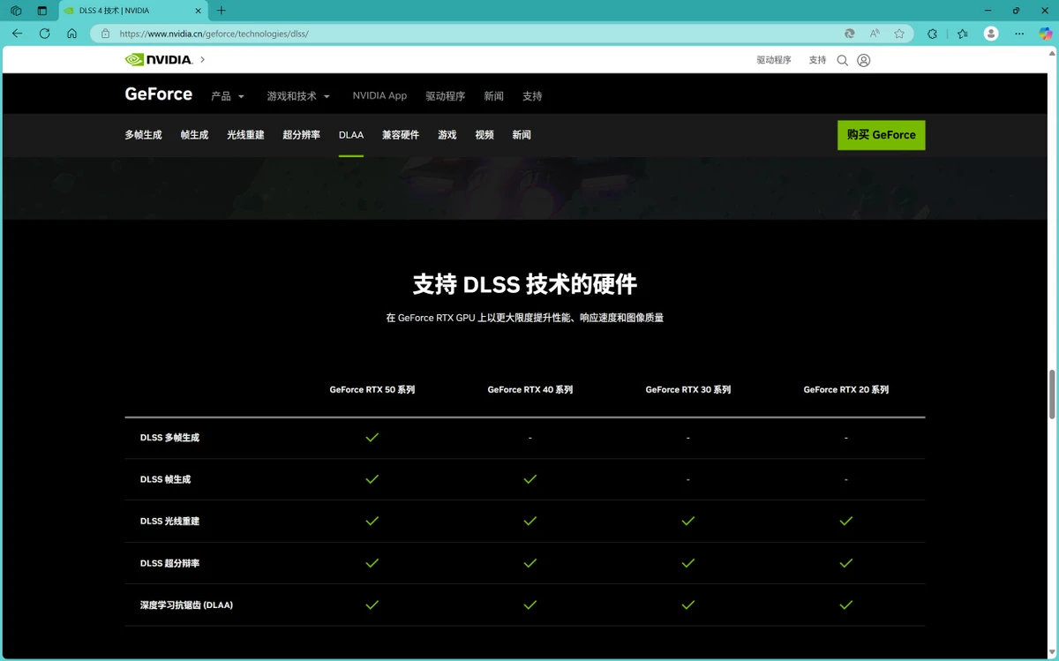Jump to the 超分辨率 section tab

click(301, 135)
